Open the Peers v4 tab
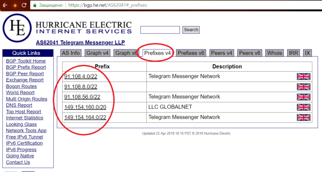Screen dimensions: 322x172 (221, 53)
